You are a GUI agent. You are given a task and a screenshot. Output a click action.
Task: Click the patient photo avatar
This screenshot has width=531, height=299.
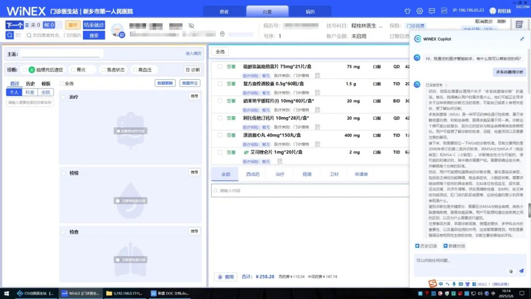(x=118, y=30)
